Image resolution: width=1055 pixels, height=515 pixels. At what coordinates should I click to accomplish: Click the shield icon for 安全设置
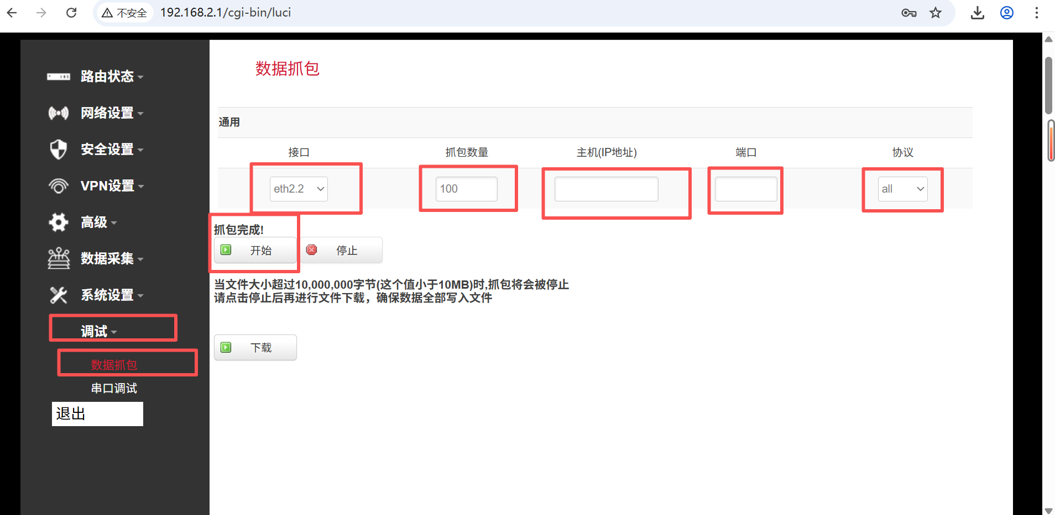click(58, 149)
